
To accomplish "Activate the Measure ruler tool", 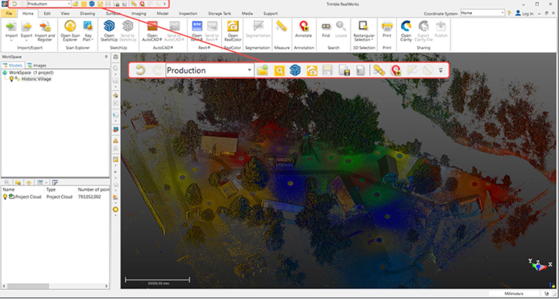I will click(x=281, y=26).
